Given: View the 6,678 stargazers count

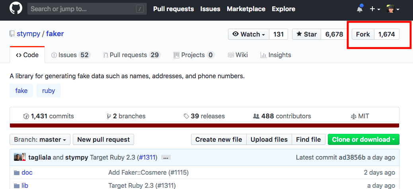Looking at the screenshot, I should coord(334,34).
